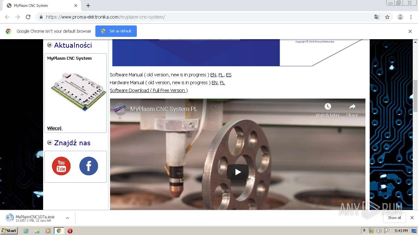
Task: Bookmark this page with the star icon
Action: [x=387, y=17]
